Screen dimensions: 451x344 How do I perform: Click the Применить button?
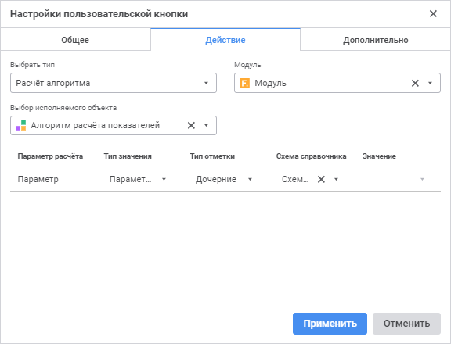tap(330, 324)
